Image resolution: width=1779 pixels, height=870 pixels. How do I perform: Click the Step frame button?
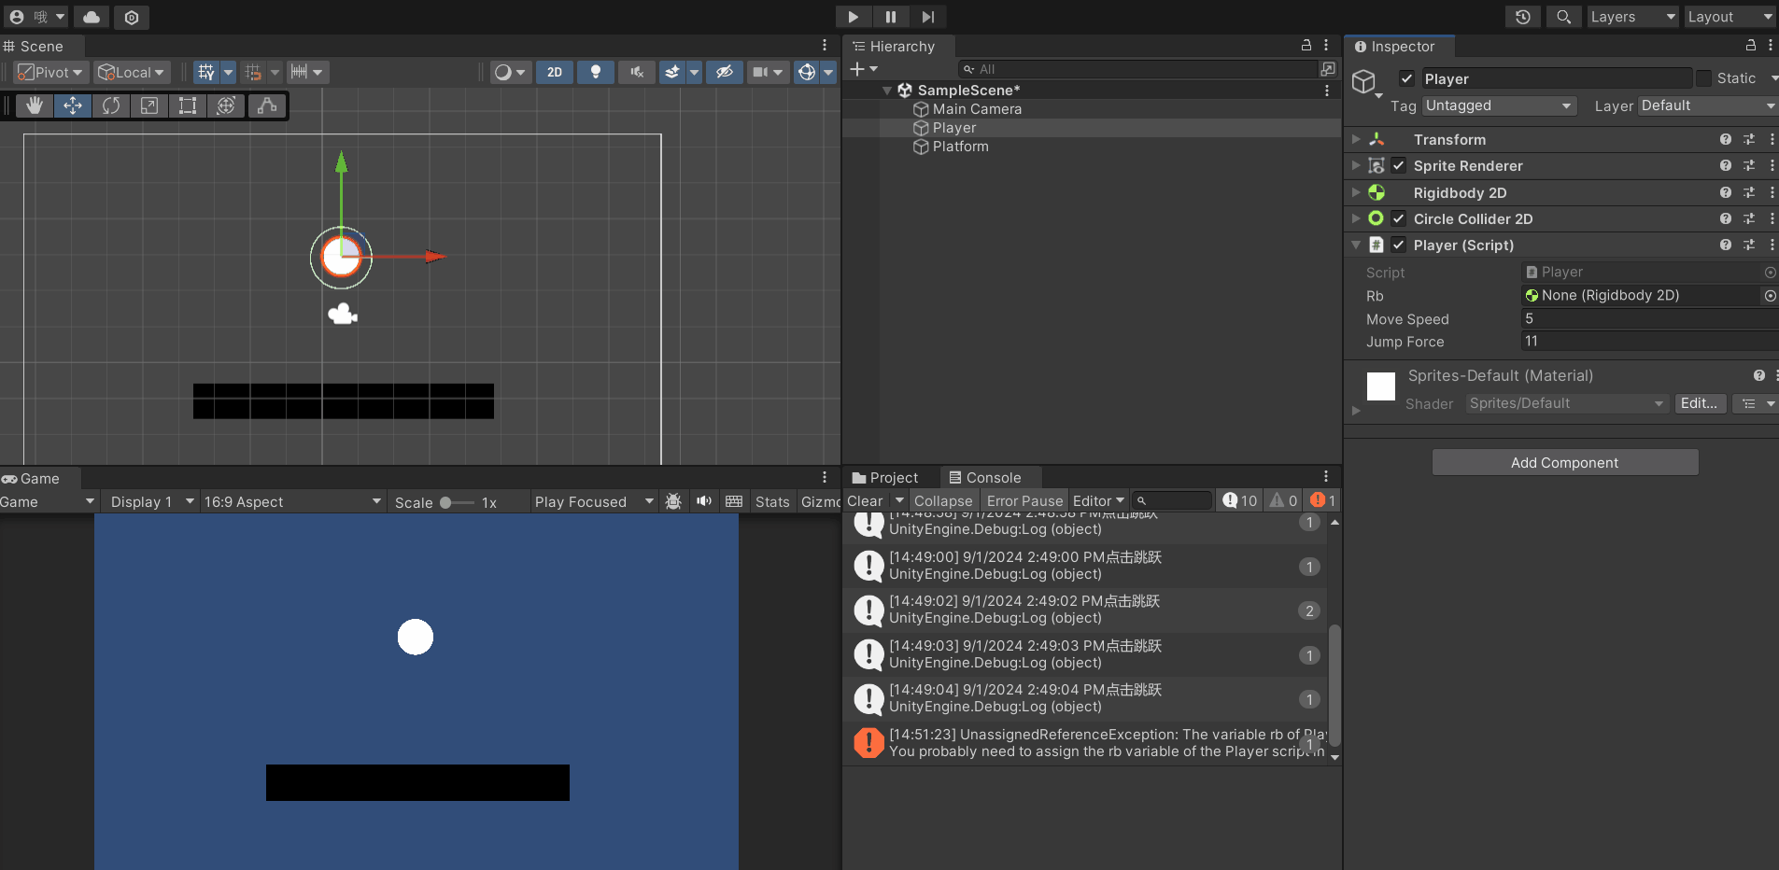point(927,17)
